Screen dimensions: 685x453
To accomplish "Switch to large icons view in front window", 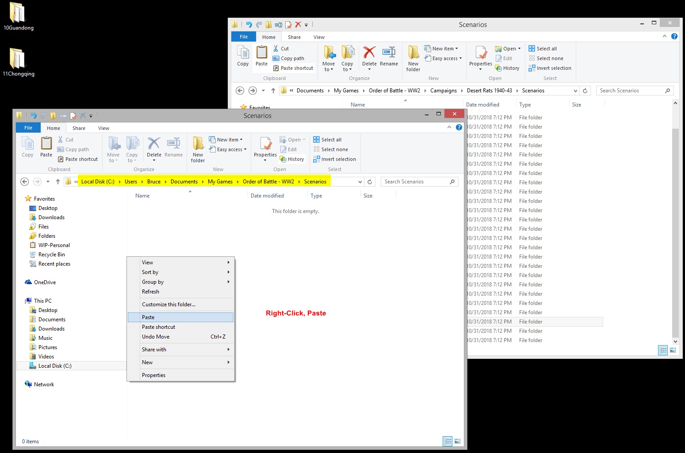I will 457,441.
